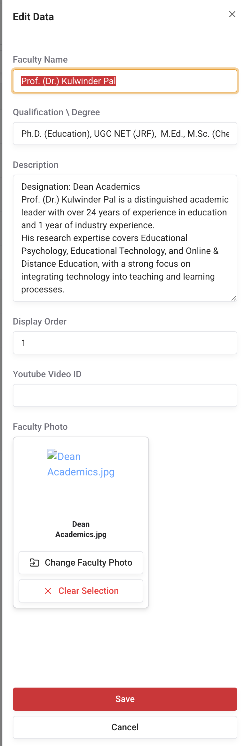Click the red X icon beside Clear Selection
The image size is (245, 746).
point(48,591)
